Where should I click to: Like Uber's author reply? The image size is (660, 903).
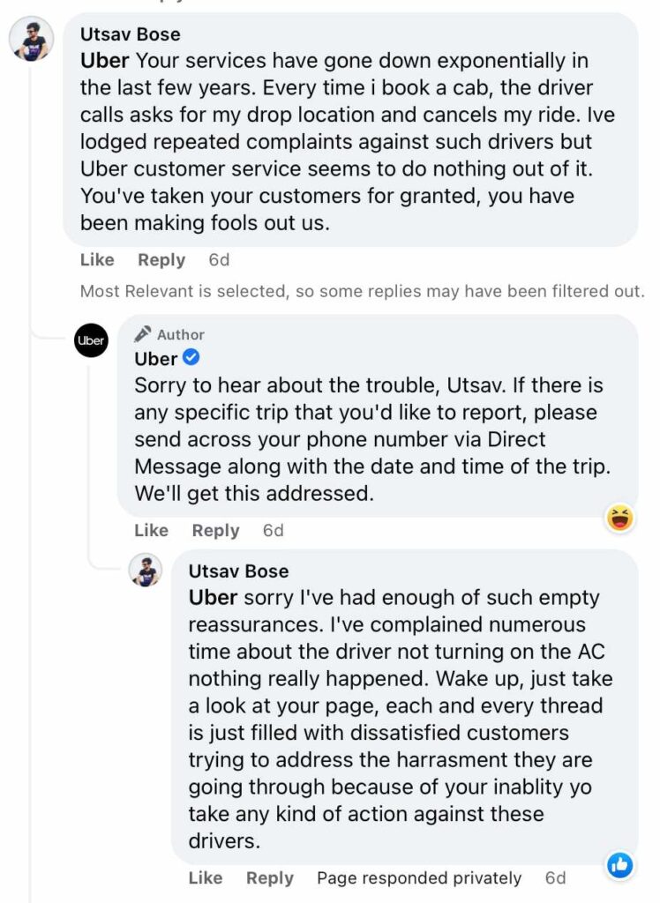click(x=151, y=531)
